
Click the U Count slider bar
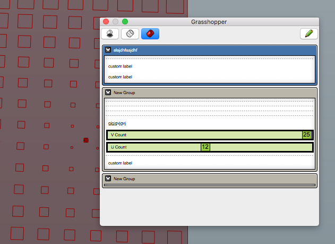click(x=210, y=147)
